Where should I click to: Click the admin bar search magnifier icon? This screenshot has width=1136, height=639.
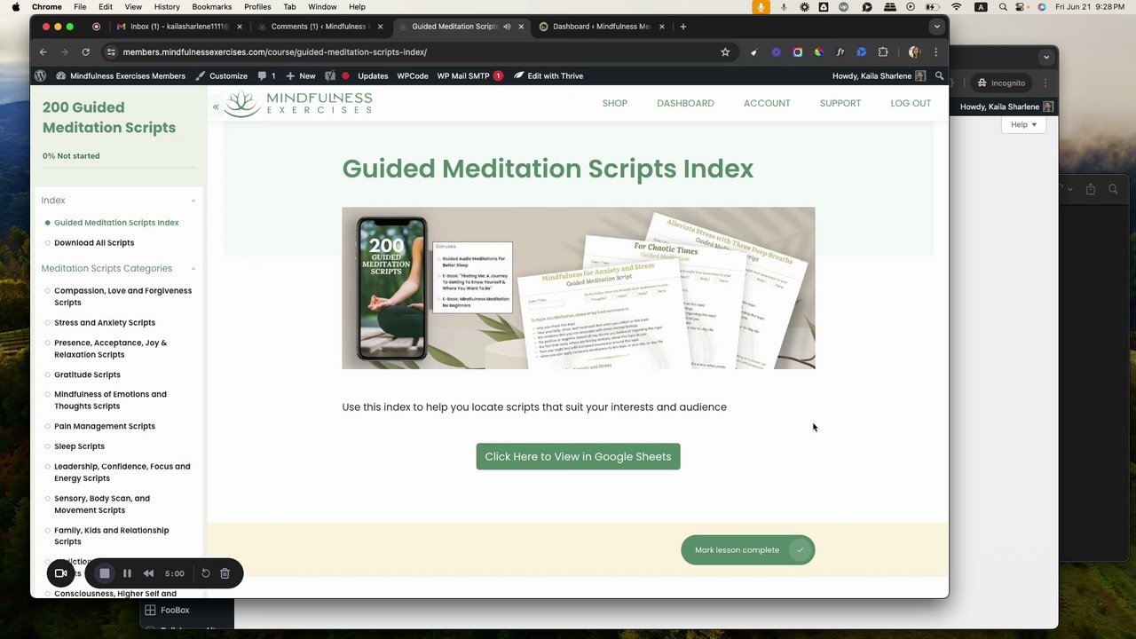tap(939, 76)
